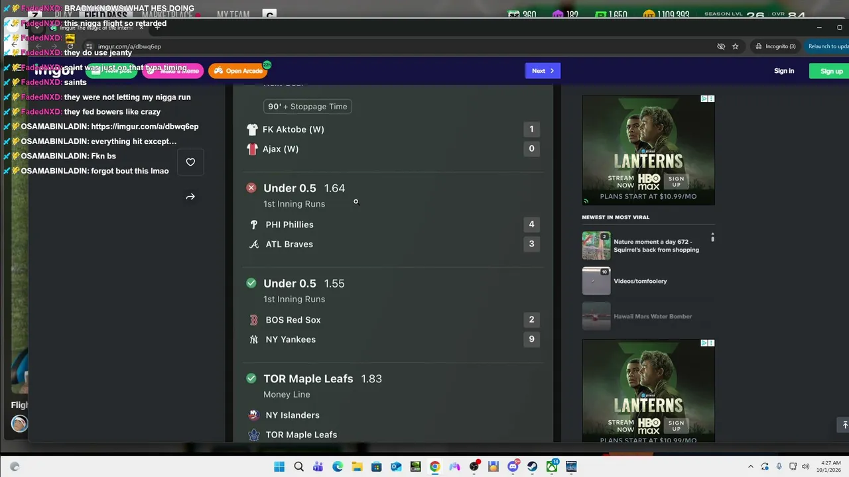Open the Squirrel's back from shopping post
849x477 pixels.
(656, 246)
